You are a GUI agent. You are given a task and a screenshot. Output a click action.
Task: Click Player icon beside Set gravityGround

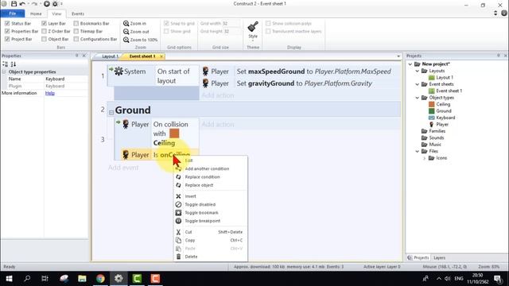(x=205, y=83)
